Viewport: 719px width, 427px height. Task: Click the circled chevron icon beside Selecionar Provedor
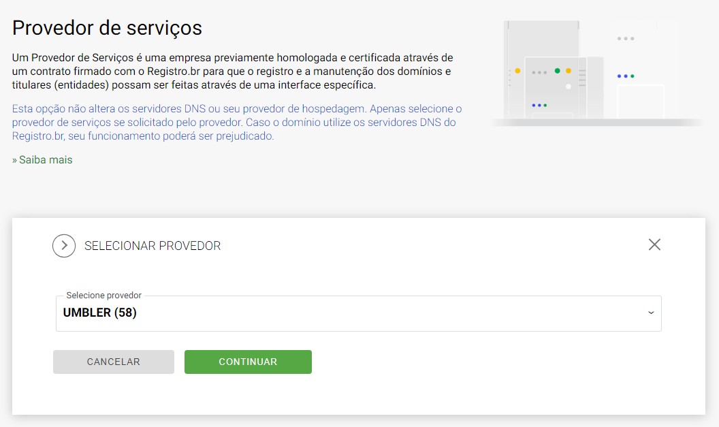(x=64, y=246)
